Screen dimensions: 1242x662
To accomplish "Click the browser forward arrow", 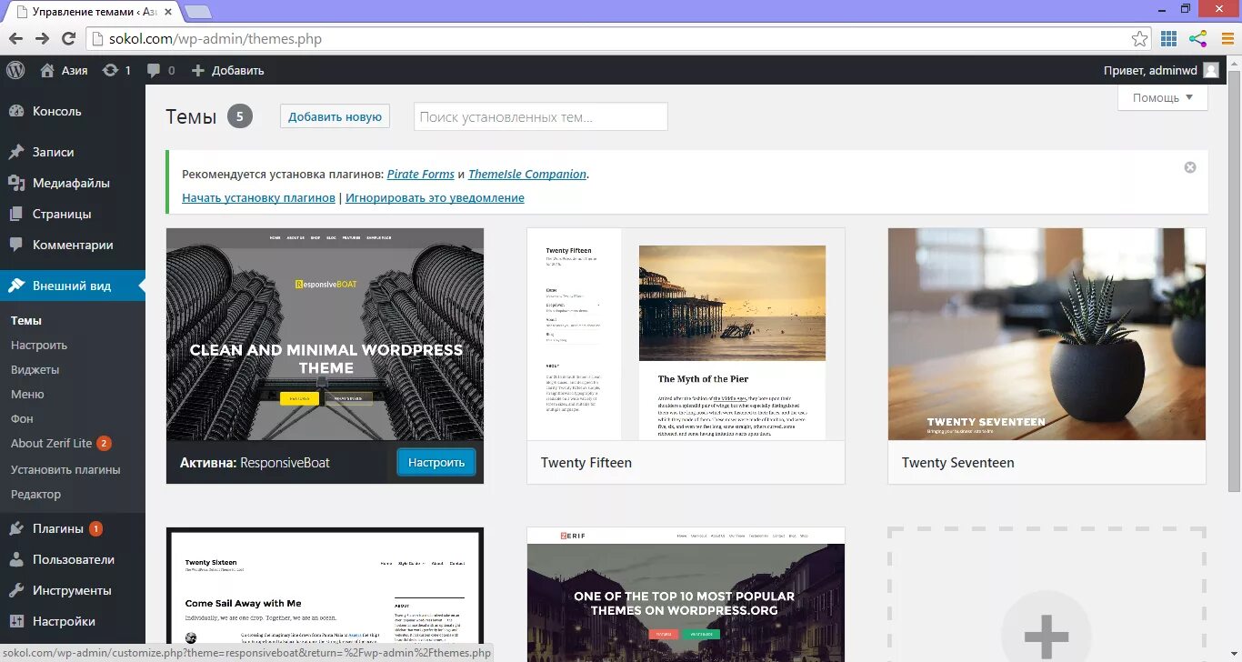I will 42,39.
